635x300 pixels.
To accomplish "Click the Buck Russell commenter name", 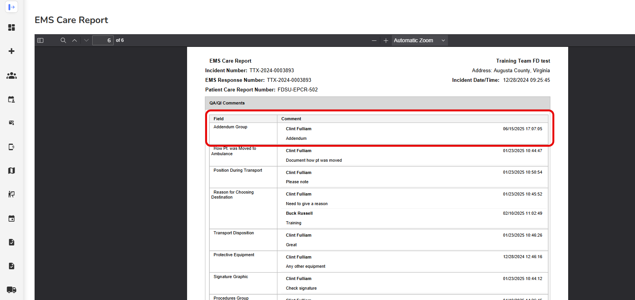I will 299,214.
